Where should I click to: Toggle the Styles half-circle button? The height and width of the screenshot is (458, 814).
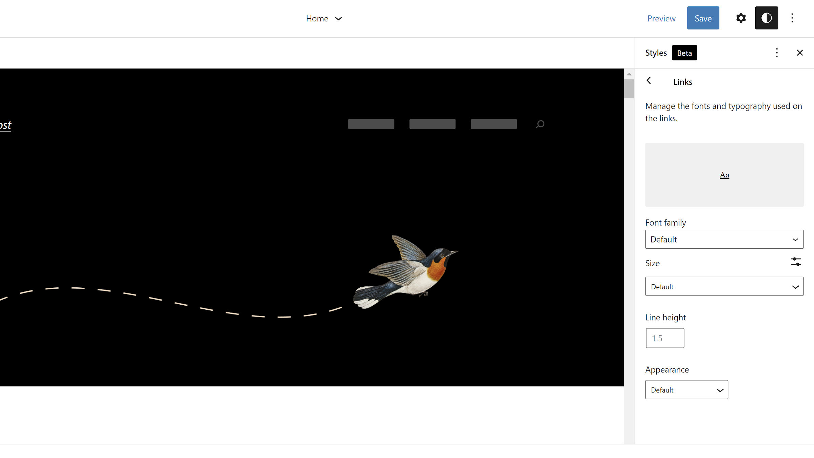tap(767, 18)
